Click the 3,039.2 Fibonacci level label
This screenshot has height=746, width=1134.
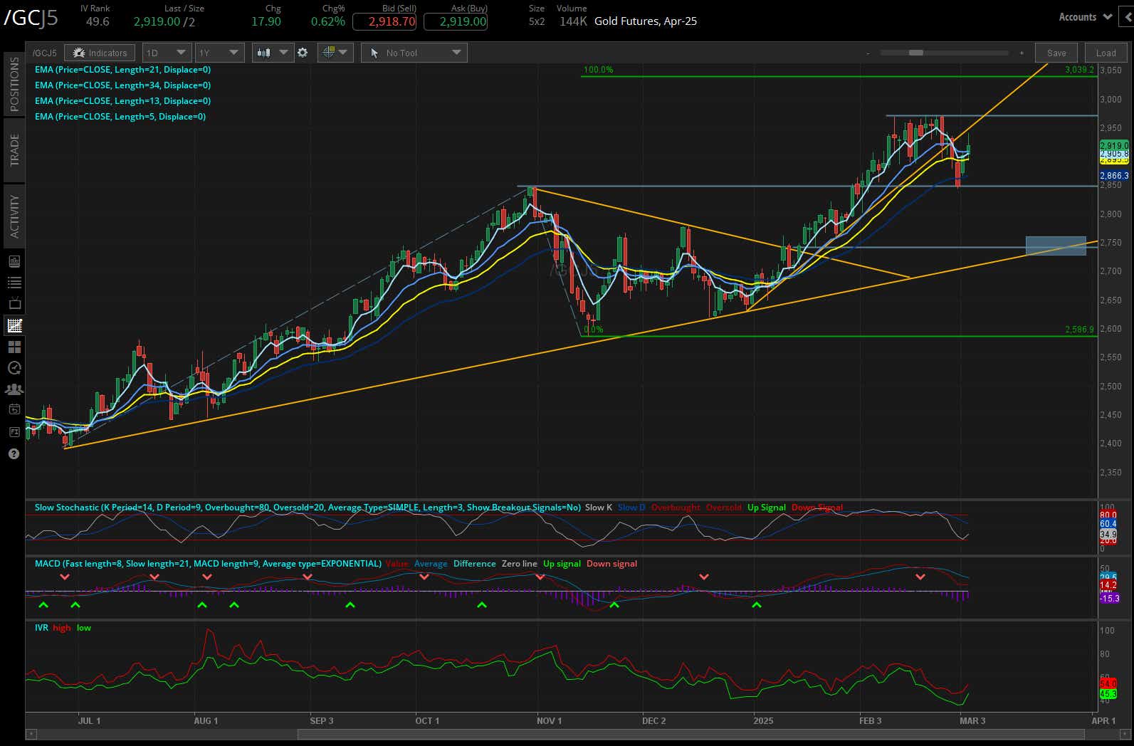click(x=1079, y=70)
